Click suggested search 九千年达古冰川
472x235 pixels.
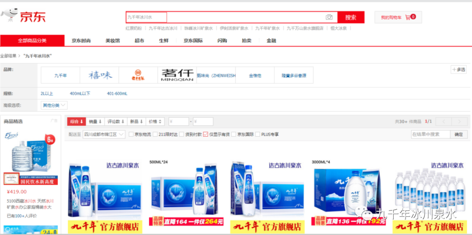[163, 28]
